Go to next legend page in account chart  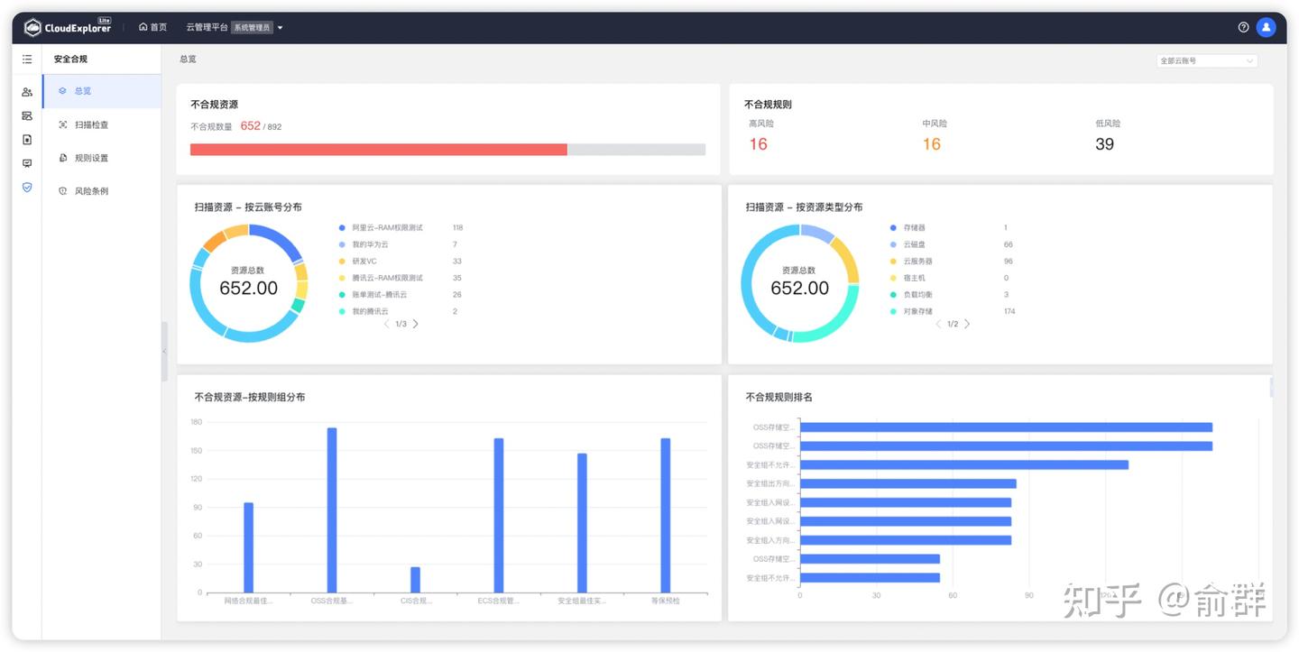coord(416,324)
